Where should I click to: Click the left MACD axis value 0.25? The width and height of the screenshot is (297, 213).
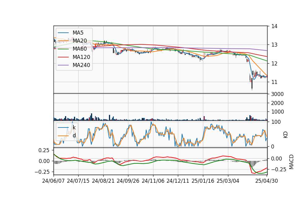[x=44, y=150]
